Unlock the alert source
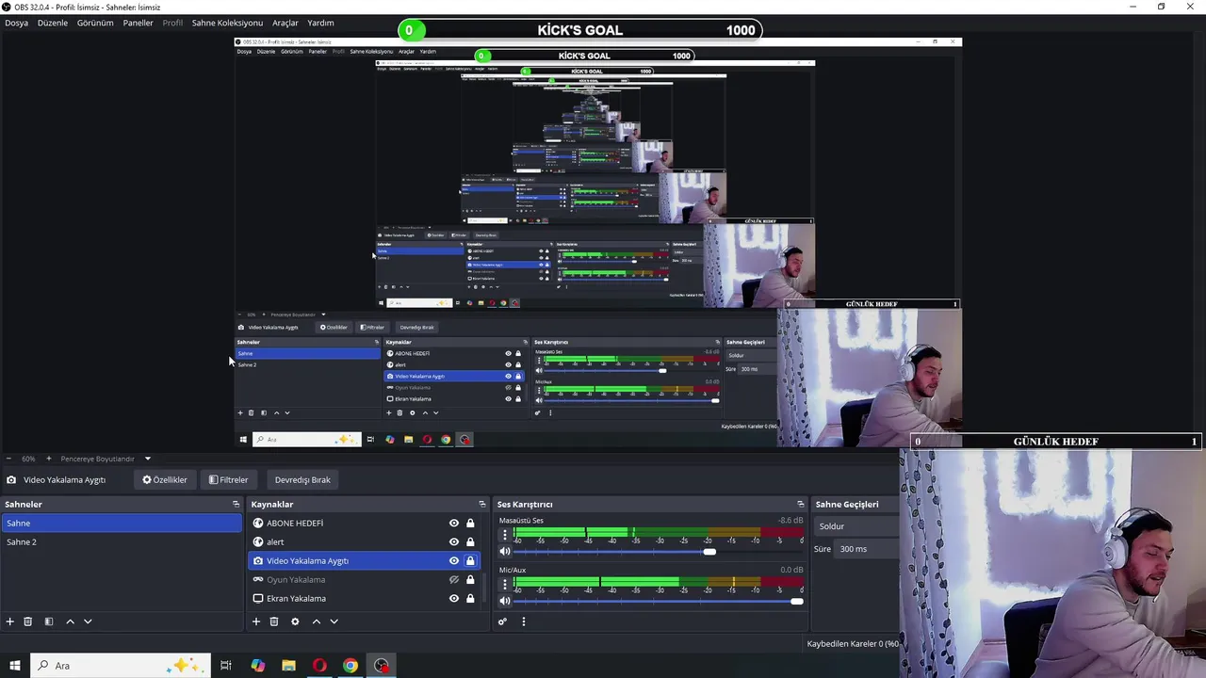This screenshot has height=678, width=1206. click(x=470, y=542)
